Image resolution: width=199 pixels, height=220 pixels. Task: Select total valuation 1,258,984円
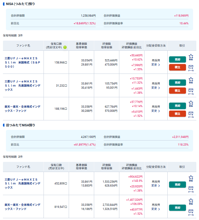(x=88, y=16)
